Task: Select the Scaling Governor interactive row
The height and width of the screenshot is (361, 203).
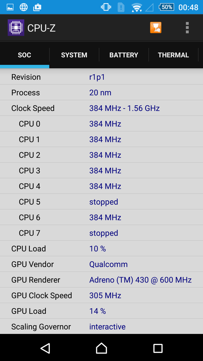Action: (101, 327)
